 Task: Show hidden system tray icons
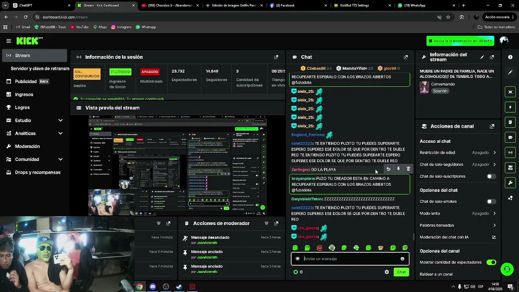pos(453,287)
